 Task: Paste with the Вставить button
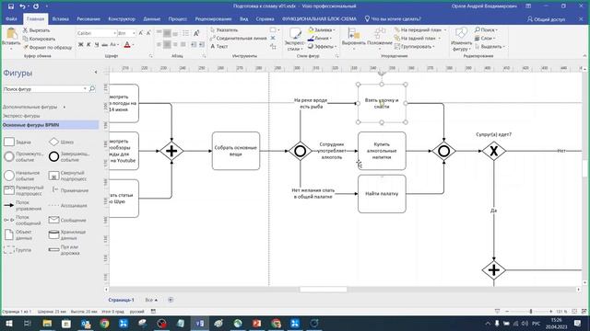point(11,38)
